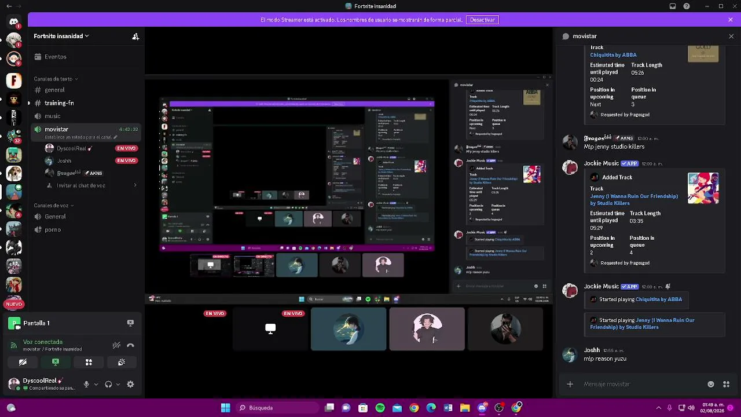The height and width of the screenshot is (417, 741).
Task: Click the Joshh message 'mlp reason yuzu'
Action: coord(605,359)
